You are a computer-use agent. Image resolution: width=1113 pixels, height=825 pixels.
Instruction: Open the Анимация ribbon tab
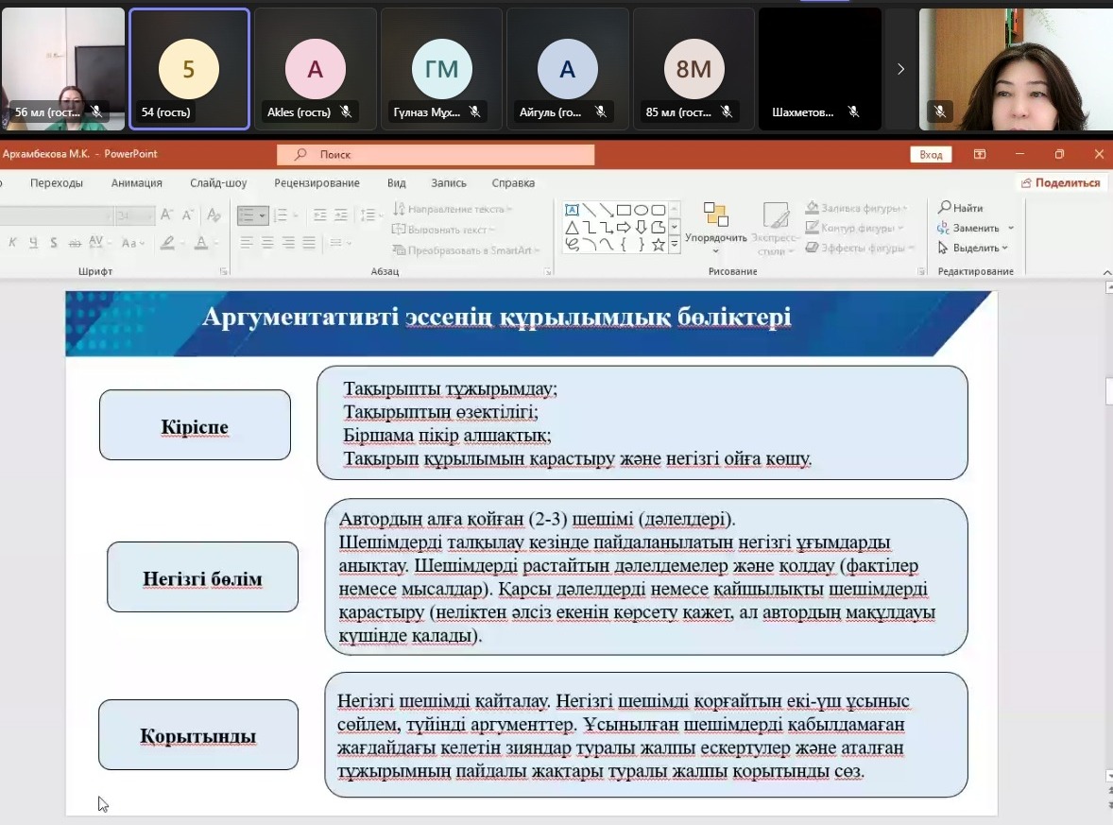point(136,183)
